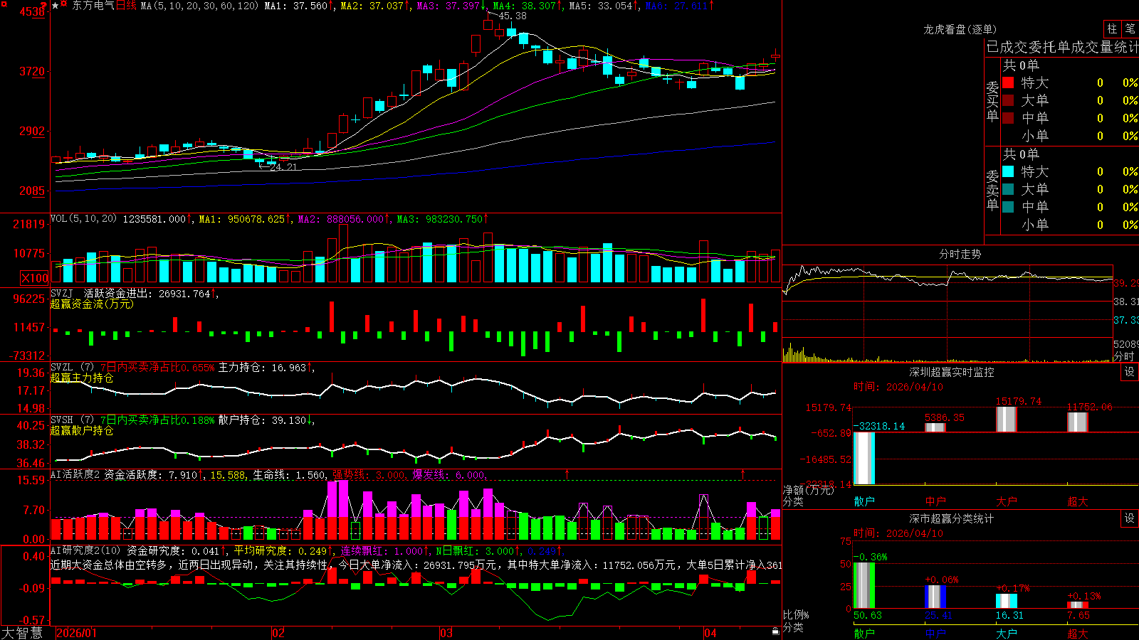1139x640 pixels.
Task: Click the 已成交委托单成交量统计 header
Action: pyautogui.click(x=1062, y=47)
